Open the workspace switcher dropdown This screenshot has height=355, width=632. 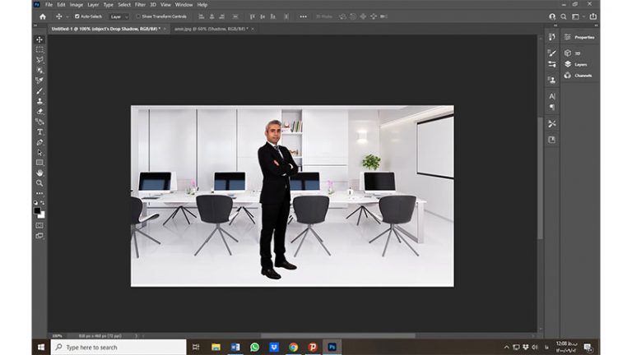coord(578,16)
